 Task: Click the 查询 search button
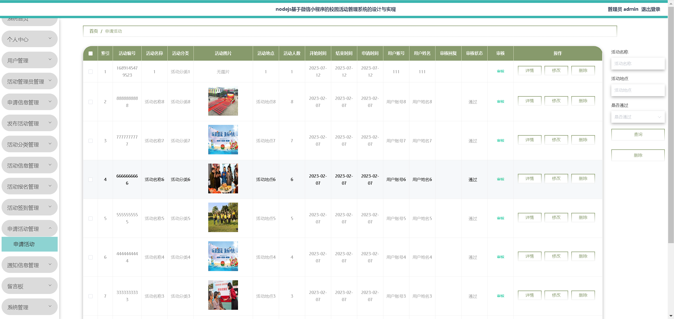pos(638,134)
